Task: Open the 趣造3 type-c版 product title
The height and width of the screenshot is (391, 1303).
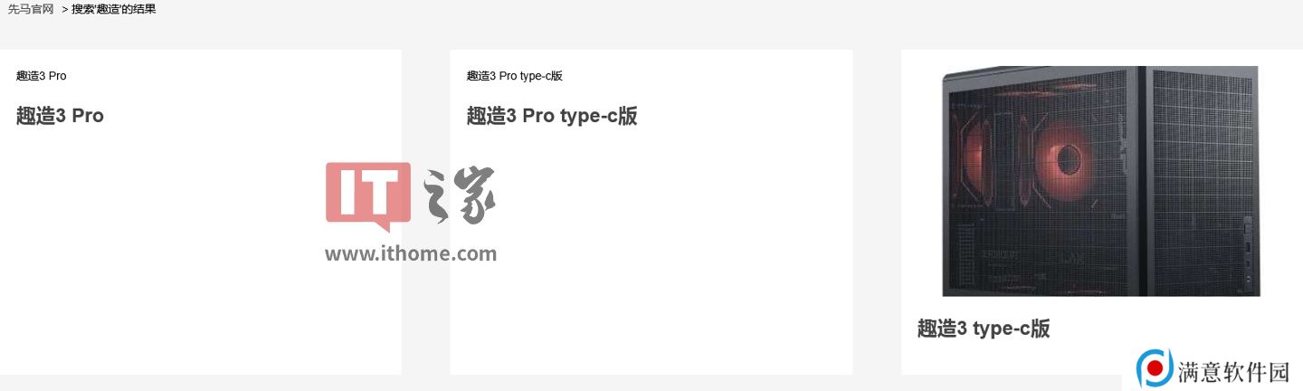Action: click(984, 329)
